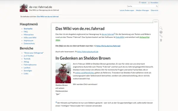Viewport: 178px width, 111px height.
Task: Click the globe icon before online veröffentlichte
Action: point(74,73)
